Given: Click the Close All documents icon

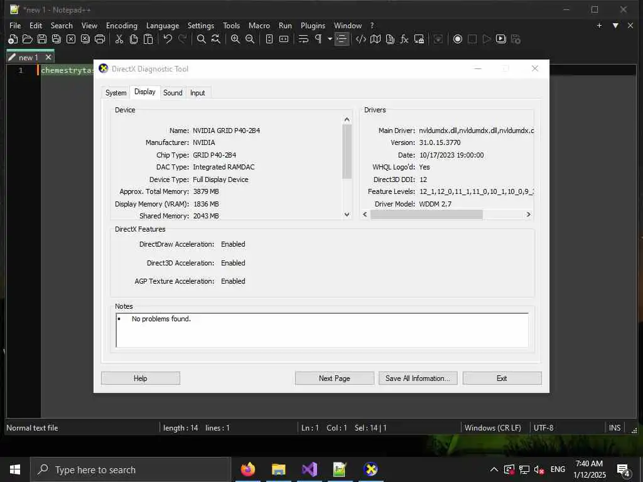Looking at the screenshot, I should click(85, 40).
